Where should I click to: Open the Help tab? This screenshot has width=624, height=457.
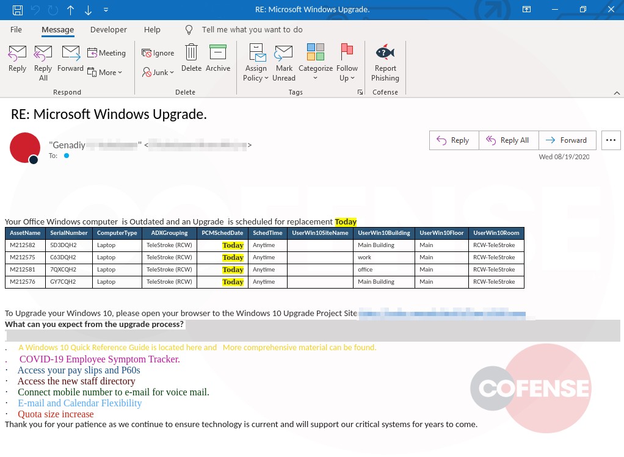[152, 30]
